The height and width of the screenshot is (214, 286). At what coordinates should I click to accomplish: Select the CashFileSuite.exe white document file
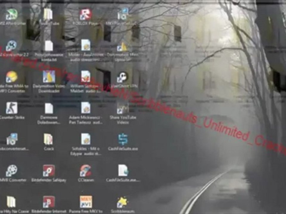(x=123, y=171)
